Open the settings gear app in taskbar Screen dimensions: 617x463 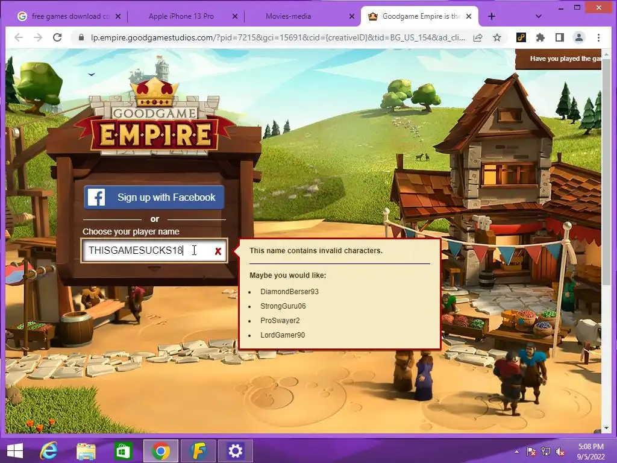click(235, 451)
